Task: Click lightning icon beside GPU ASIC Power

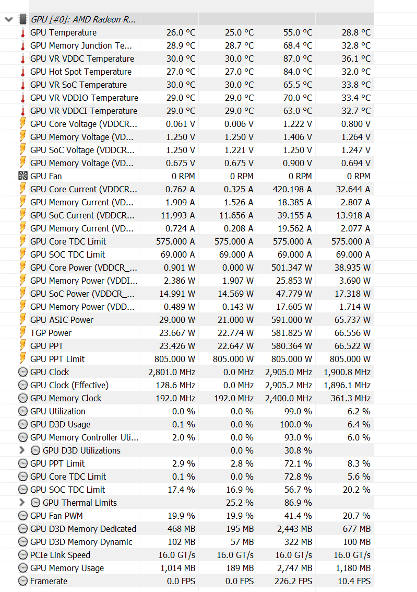Action: click(x=22, y=319)
